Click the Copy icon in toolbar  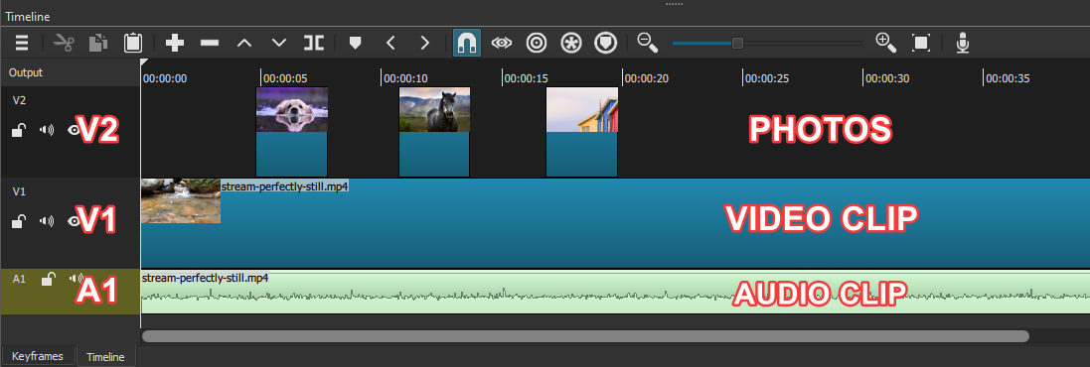coord(98,43)
